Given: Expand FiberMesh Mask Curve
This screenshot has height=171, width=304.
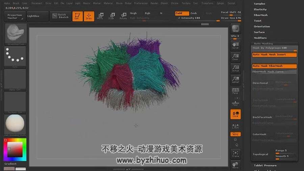Looking at the screenshot, I should [x=274, y=72].
